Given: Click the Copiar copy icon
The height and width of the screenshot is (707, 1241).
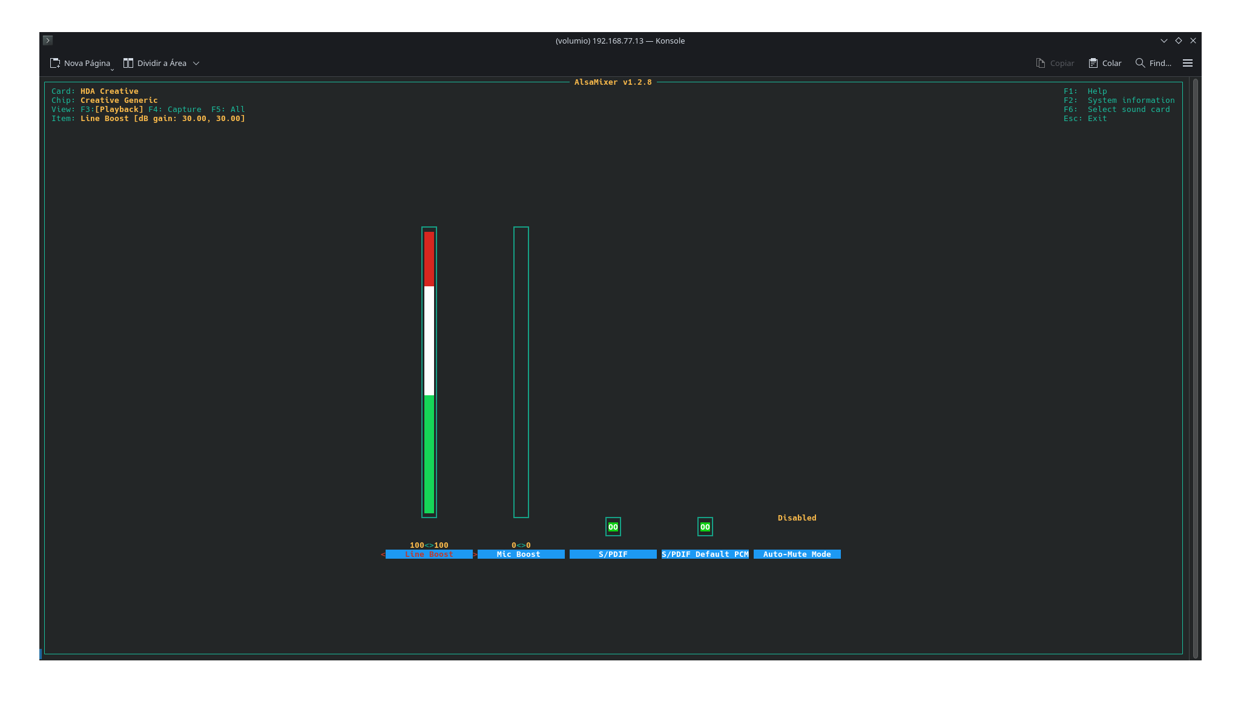Looking at the screenshot, I should tap(1041, 63).
